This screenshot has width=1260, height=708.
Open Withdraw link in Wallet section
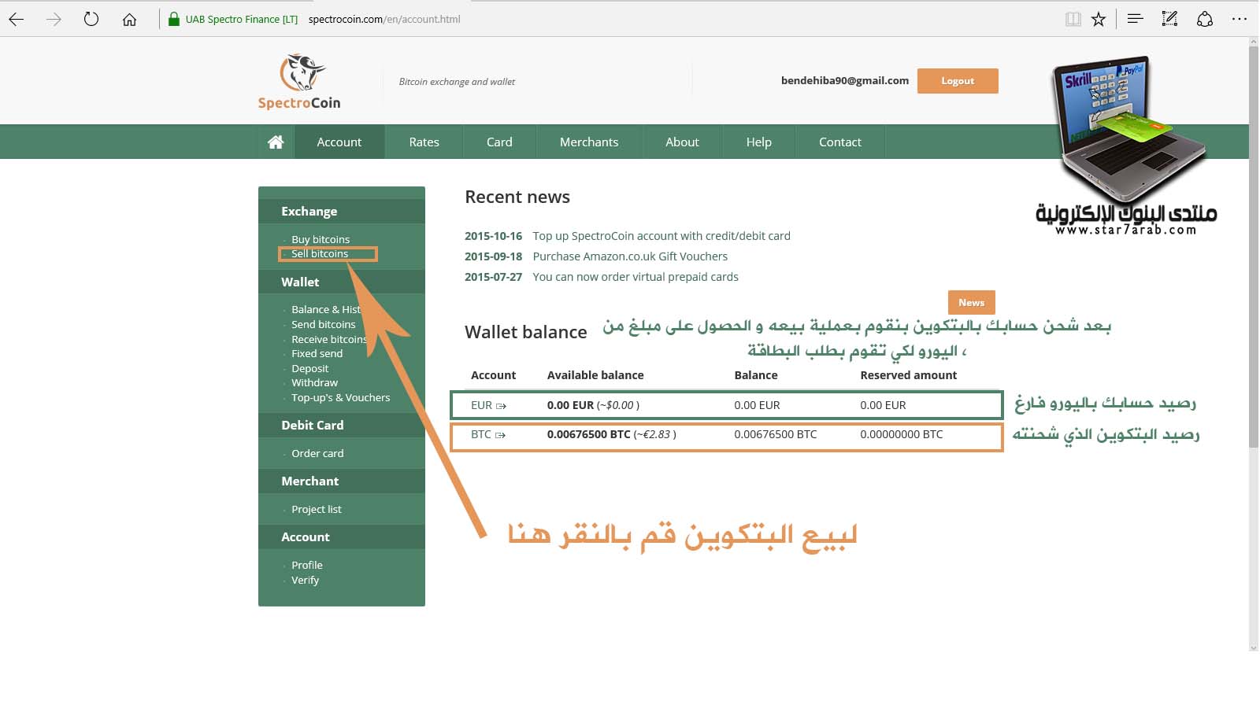tap(315, 382)
